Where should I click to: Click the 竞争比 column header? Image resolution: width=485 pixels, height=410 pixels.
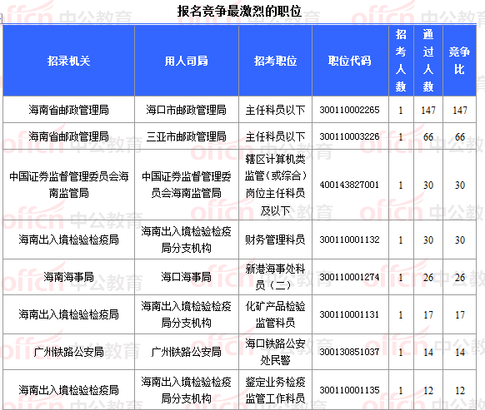click(x=459, y=61)
